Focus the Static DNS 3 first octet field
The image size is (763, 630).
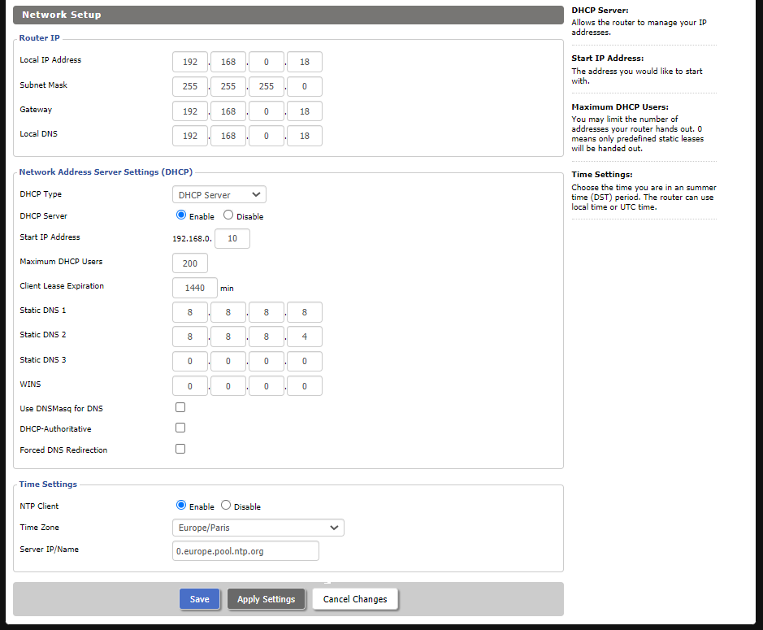tap(190, 361)
